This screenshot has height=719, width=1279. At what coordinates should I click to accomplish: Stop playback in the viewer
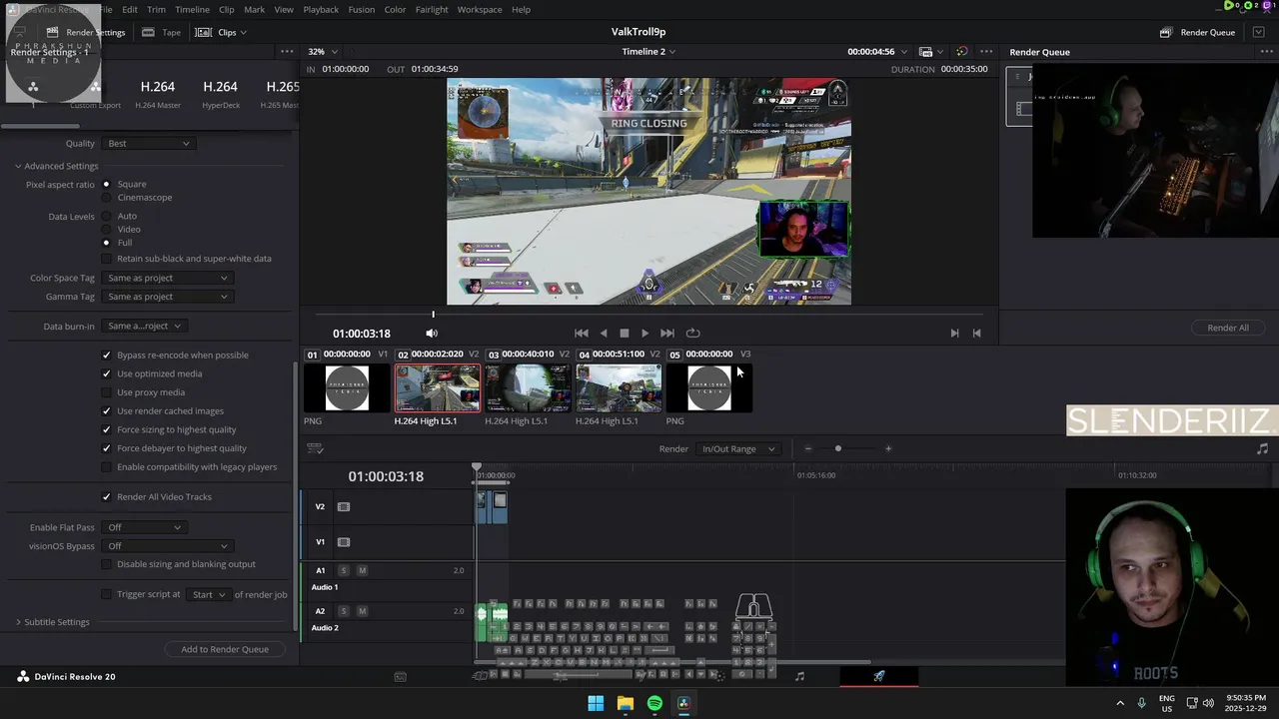tap(625, 334)
